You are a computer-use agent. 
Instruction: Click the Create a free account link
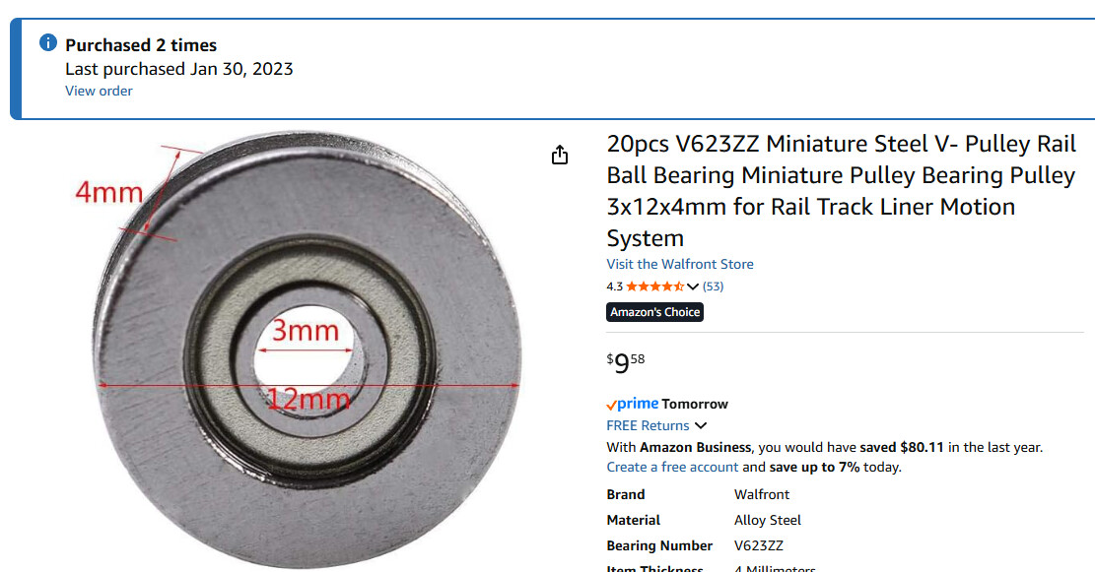point(672,467)
